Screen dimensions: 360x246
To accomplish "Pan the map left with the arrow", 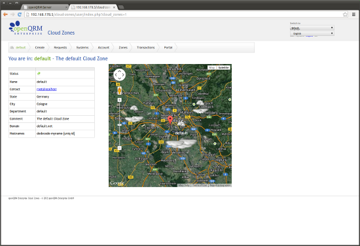I will coord(116,75).
